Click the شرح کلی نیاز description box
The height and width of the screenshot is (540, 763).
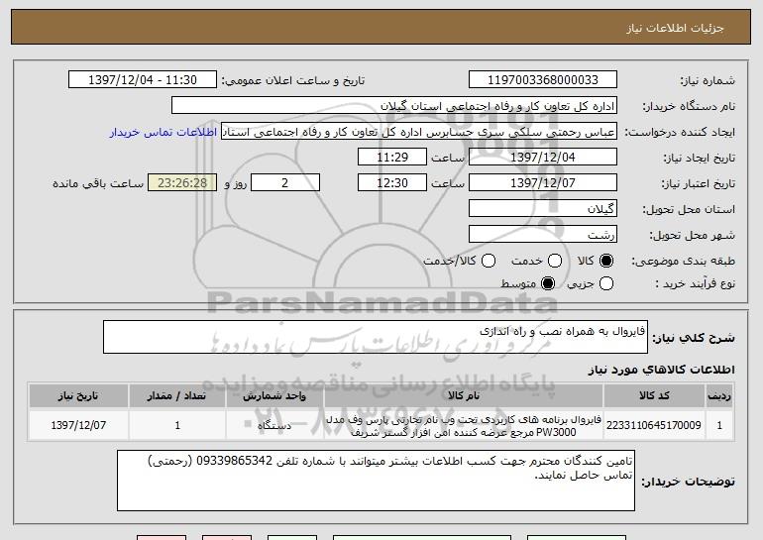coord(376,337)
